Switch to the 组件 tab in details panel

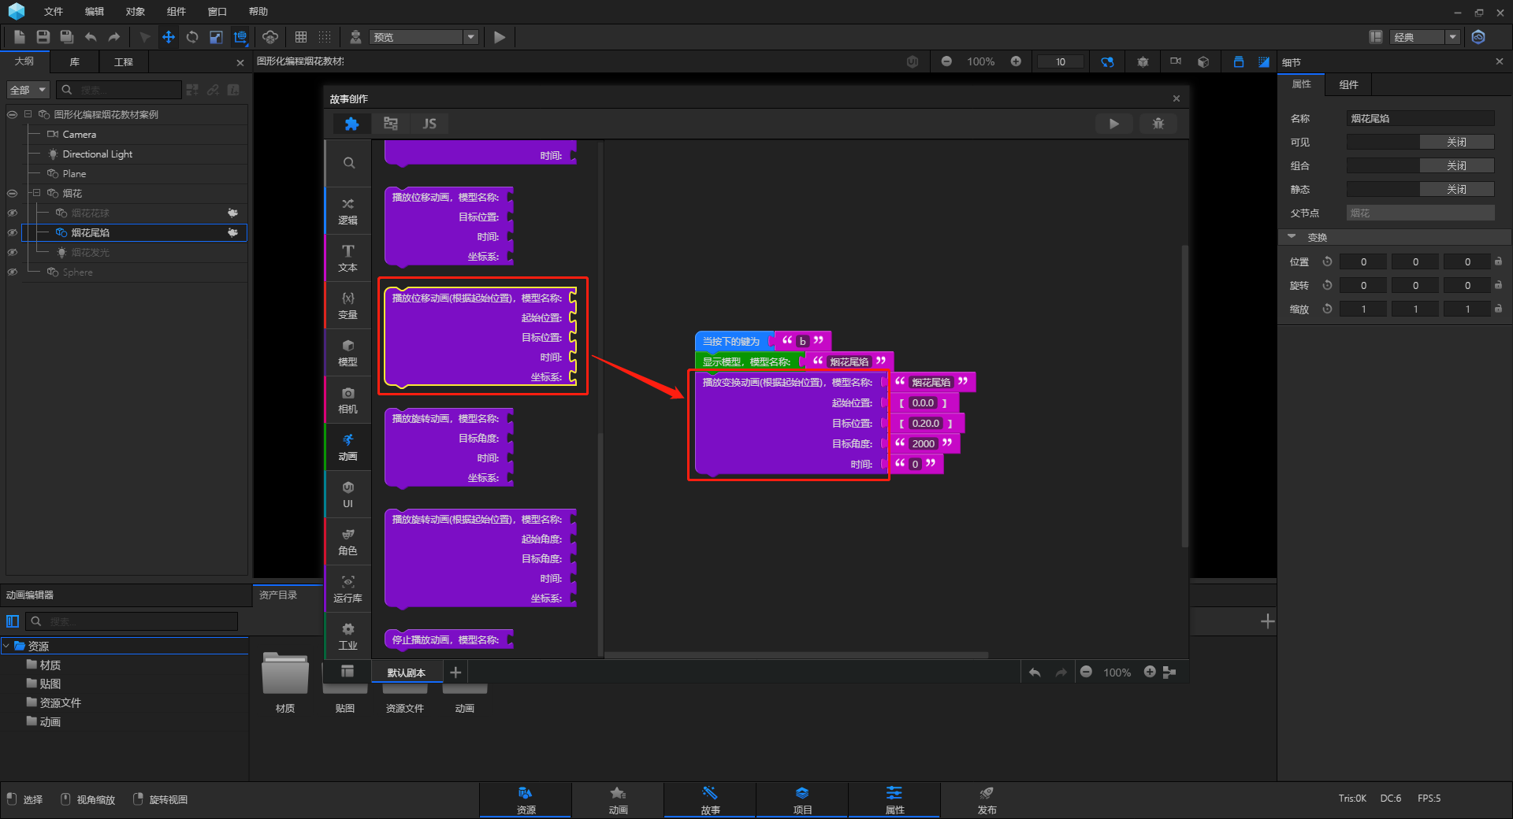coord(1349,84)
